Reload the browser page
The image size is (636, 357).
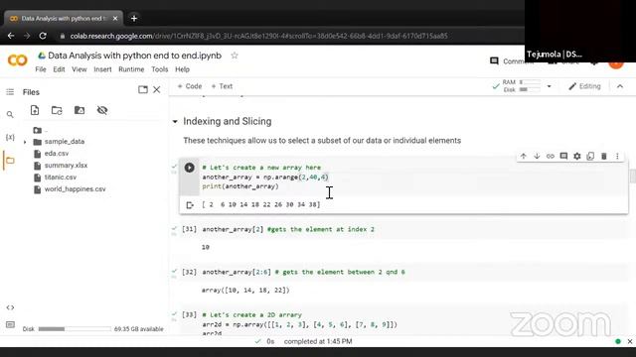point(43,36)
